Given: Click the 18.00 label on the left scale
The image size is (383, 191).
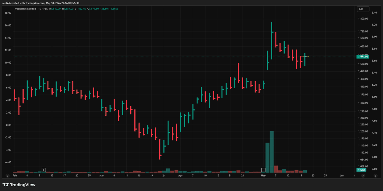Looking at the screenshot, I should [8, 13].
